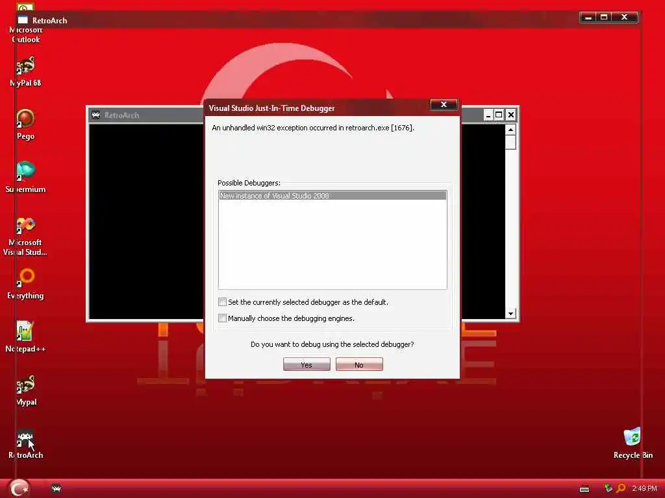Image resolution: width=665 pixels, height=498 pixels.
Task: Close the outer RetroArch window
Action: coord(624,18)
